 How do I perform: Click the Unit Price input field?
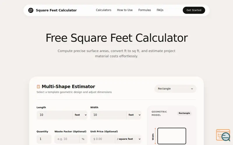click(103, 139)
